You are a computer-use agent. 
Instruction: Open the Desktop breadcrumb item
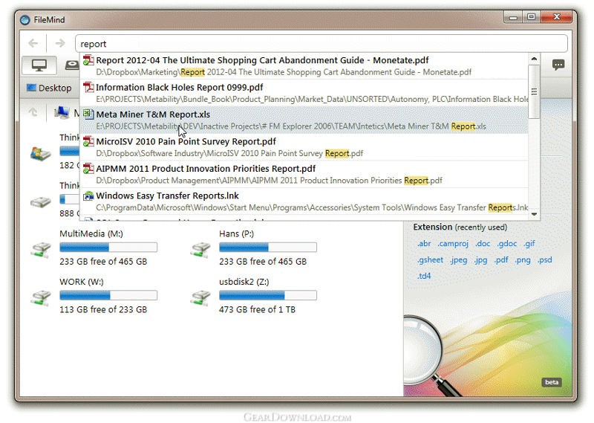[49, 88]
